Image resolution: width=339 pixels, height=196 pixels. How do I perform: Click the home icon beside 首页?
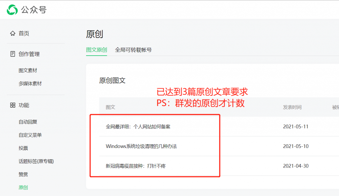pos(13,33)
